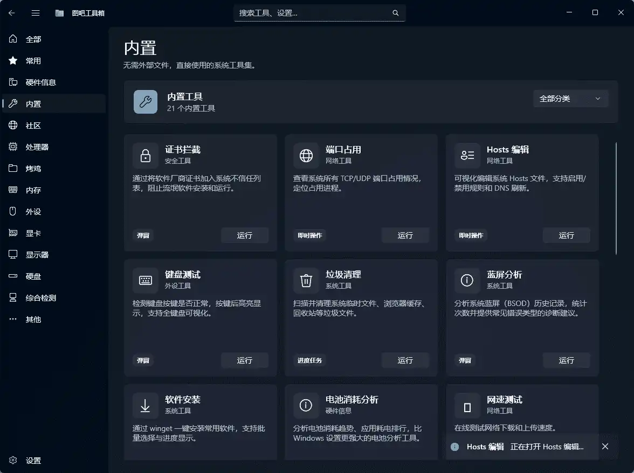
Task: Click the home icon beside 全部
Action: click(13, 39)
